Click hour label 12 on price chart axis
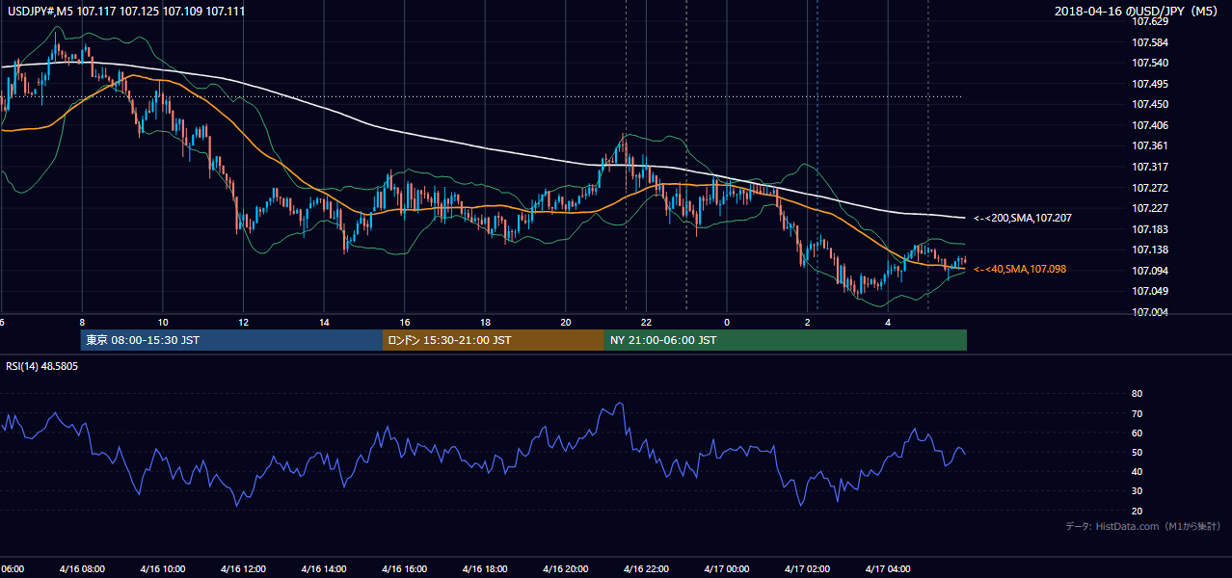 [x=243, y=322]
